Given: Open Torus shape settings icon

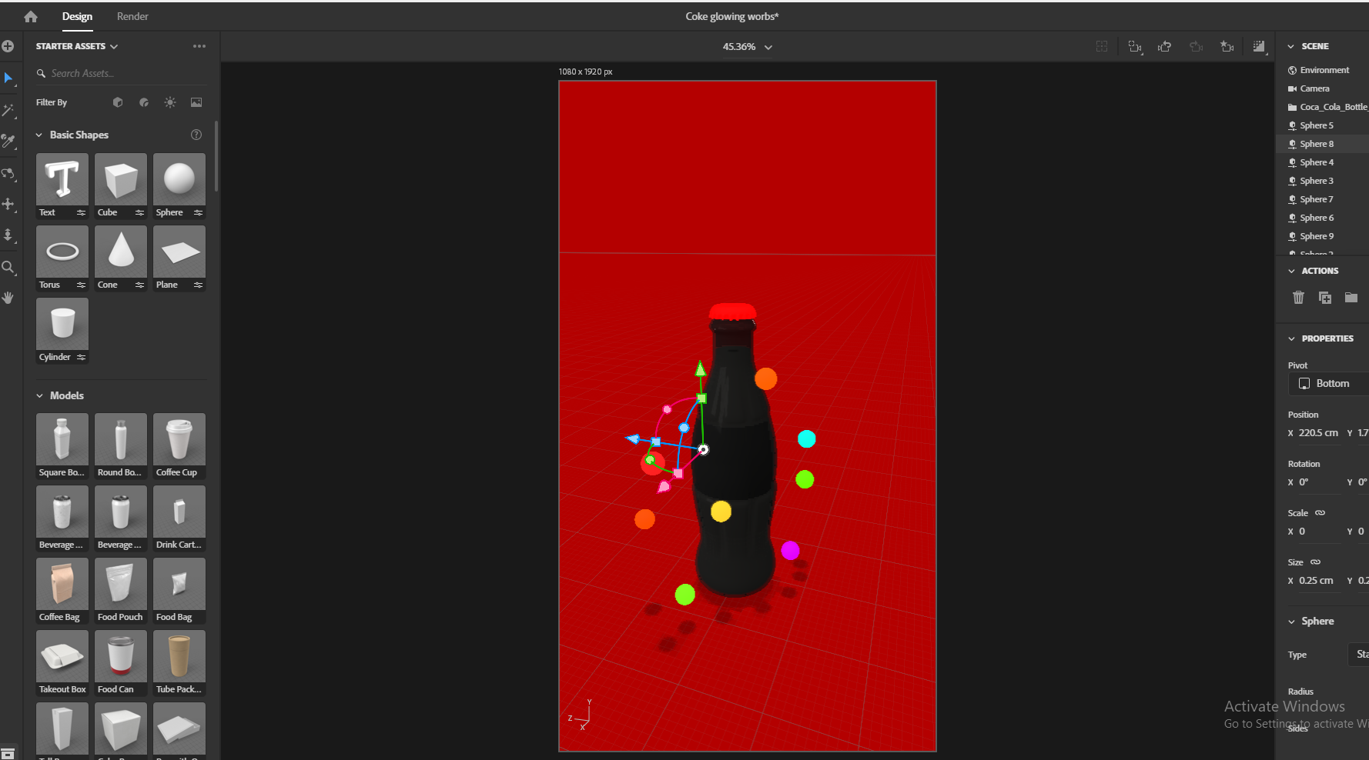Looking at the screenshot, I should pos(81,285).
